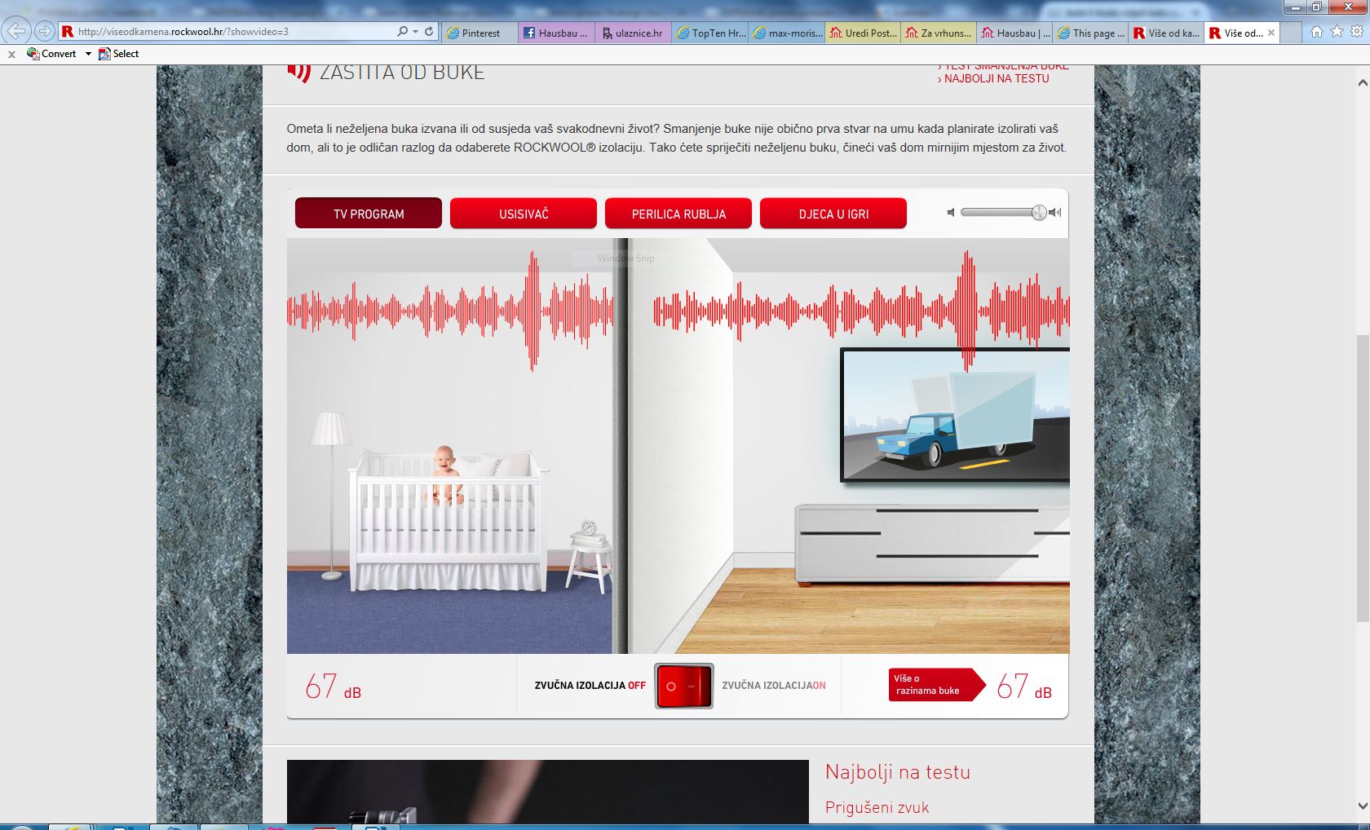Choose the USISIVAČ noise source button
Image resolution: width=1370 pixels, height=830 pixels.
(x=524, y=214)
